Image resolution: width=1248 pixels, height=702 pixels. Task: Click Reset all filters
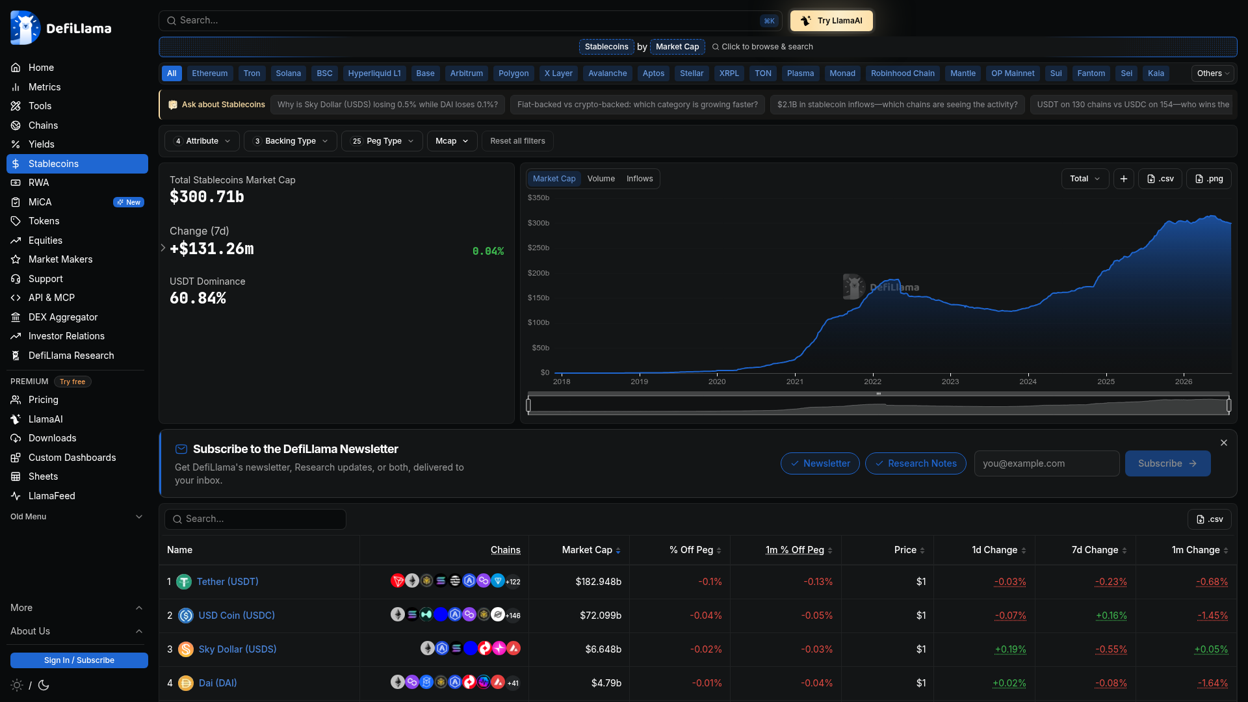pyautogui.click(x=517, y=141)
